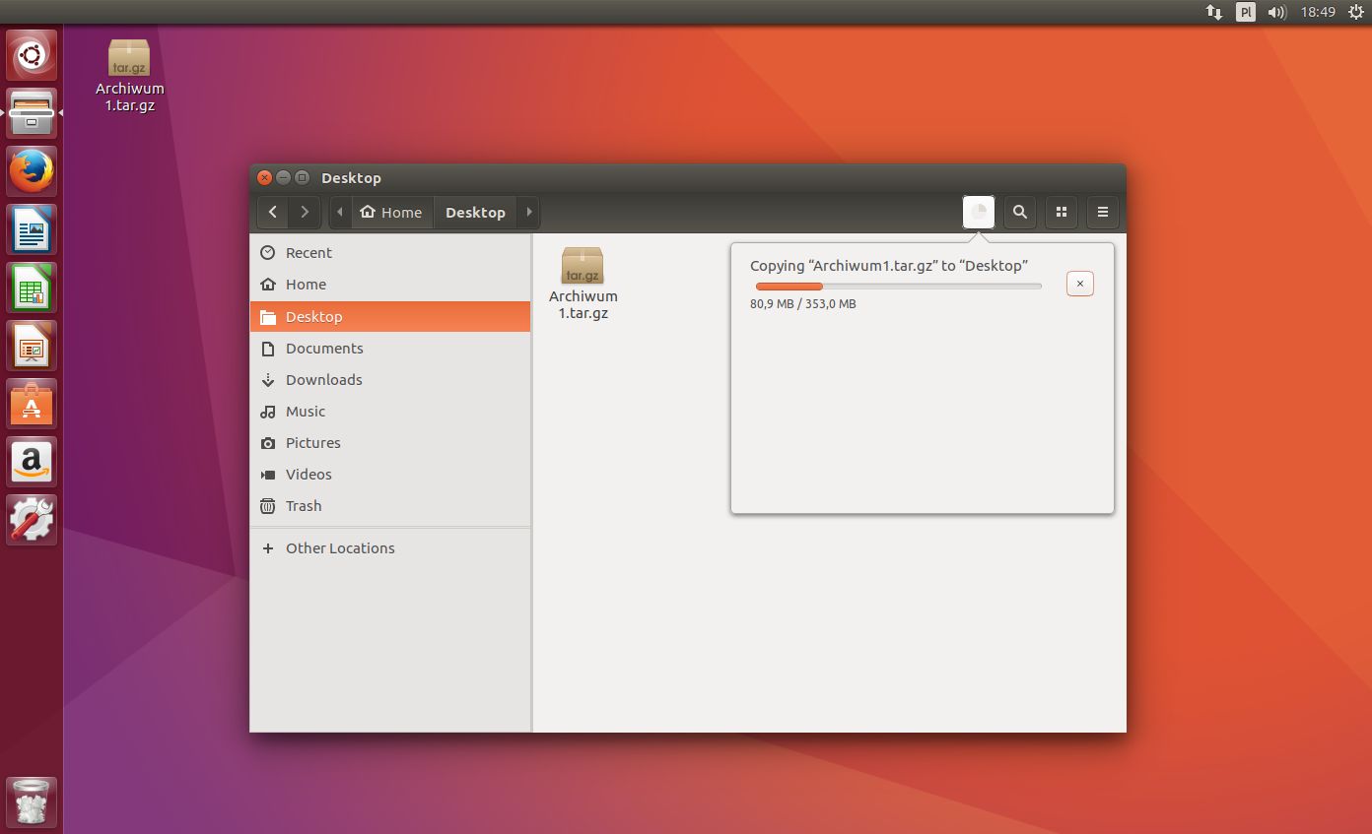1372x834 pixels.
Task: Open the hamburger menu in Files
Action: [x=1103, y=212]
